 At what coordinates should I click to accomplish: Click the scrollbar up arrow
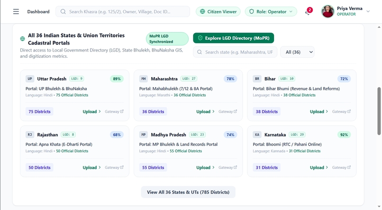pos(379,27)
